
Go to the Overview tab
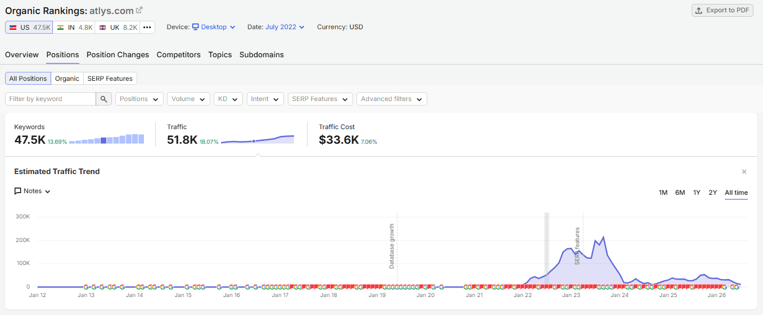tap(22, 54)
